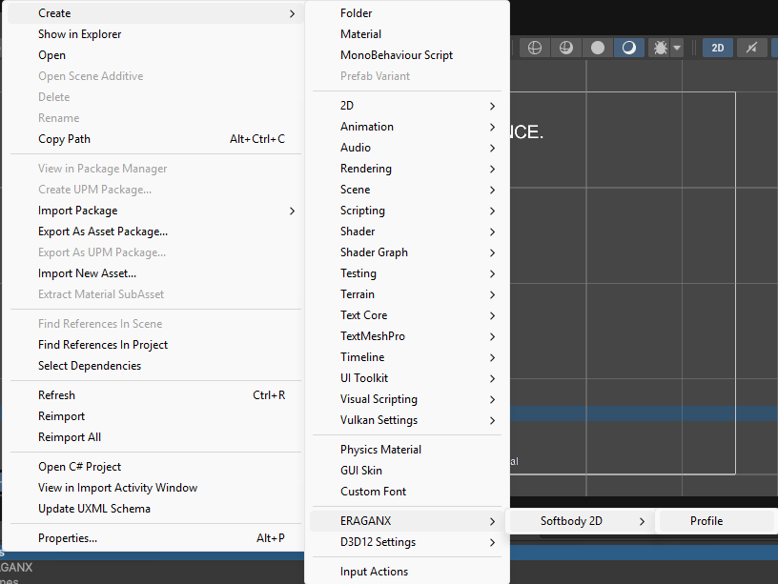Expand the Vulkan Settings submenu
This screenshot has height=584, width=778.
tap(407, 420)
